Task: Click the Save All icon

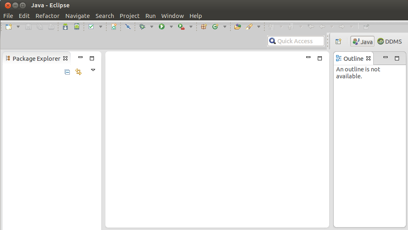Action: coord(40,27)
